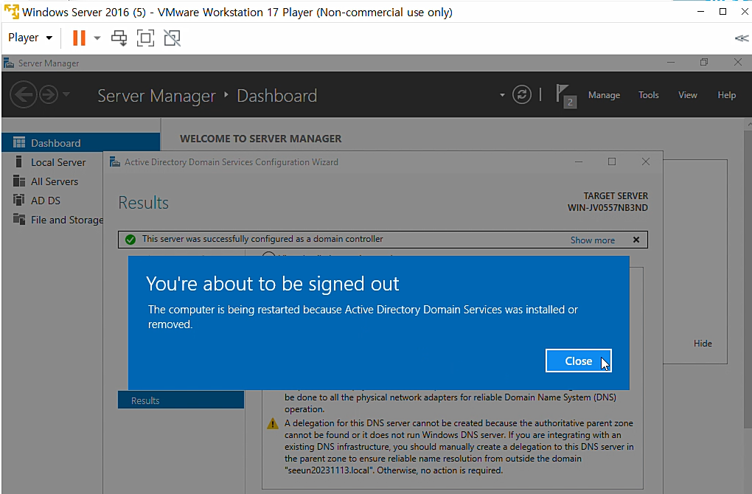The image size is (752, 494).
Task: Click the target server name WIN-JV0557NB3ND
Action: (607, 208)
